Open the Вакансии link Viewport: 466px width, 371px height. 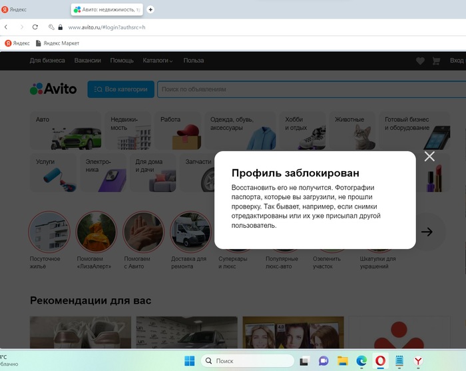88,61
